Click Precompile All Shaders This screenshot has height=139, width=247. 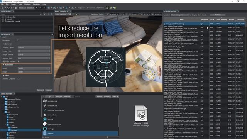(96, 8)
